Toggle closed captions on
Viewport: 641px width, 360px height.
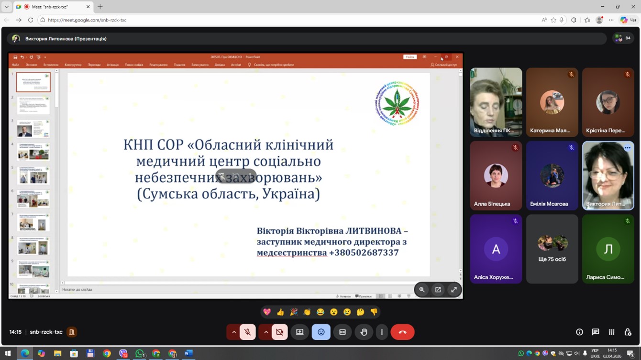click(343, 332)
